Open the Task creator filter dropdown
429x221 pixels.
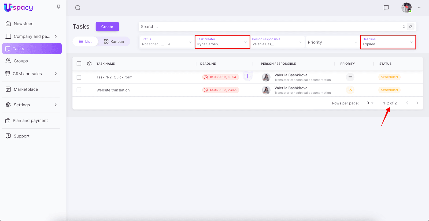[222, 42]
